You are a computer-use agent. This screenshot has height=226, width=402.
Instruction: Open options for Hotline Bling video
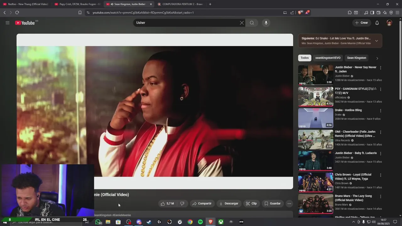tap(381, 111)
